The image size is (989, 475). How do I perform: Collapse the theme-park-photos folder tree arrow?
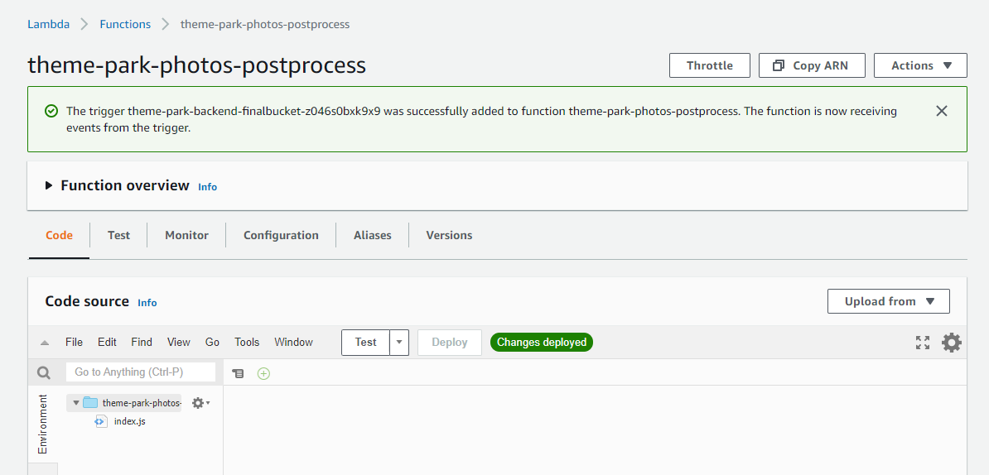(76, 402)
